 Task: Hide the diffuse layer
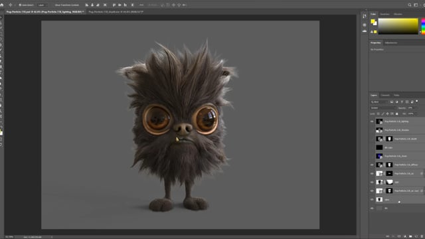point(372,165)
